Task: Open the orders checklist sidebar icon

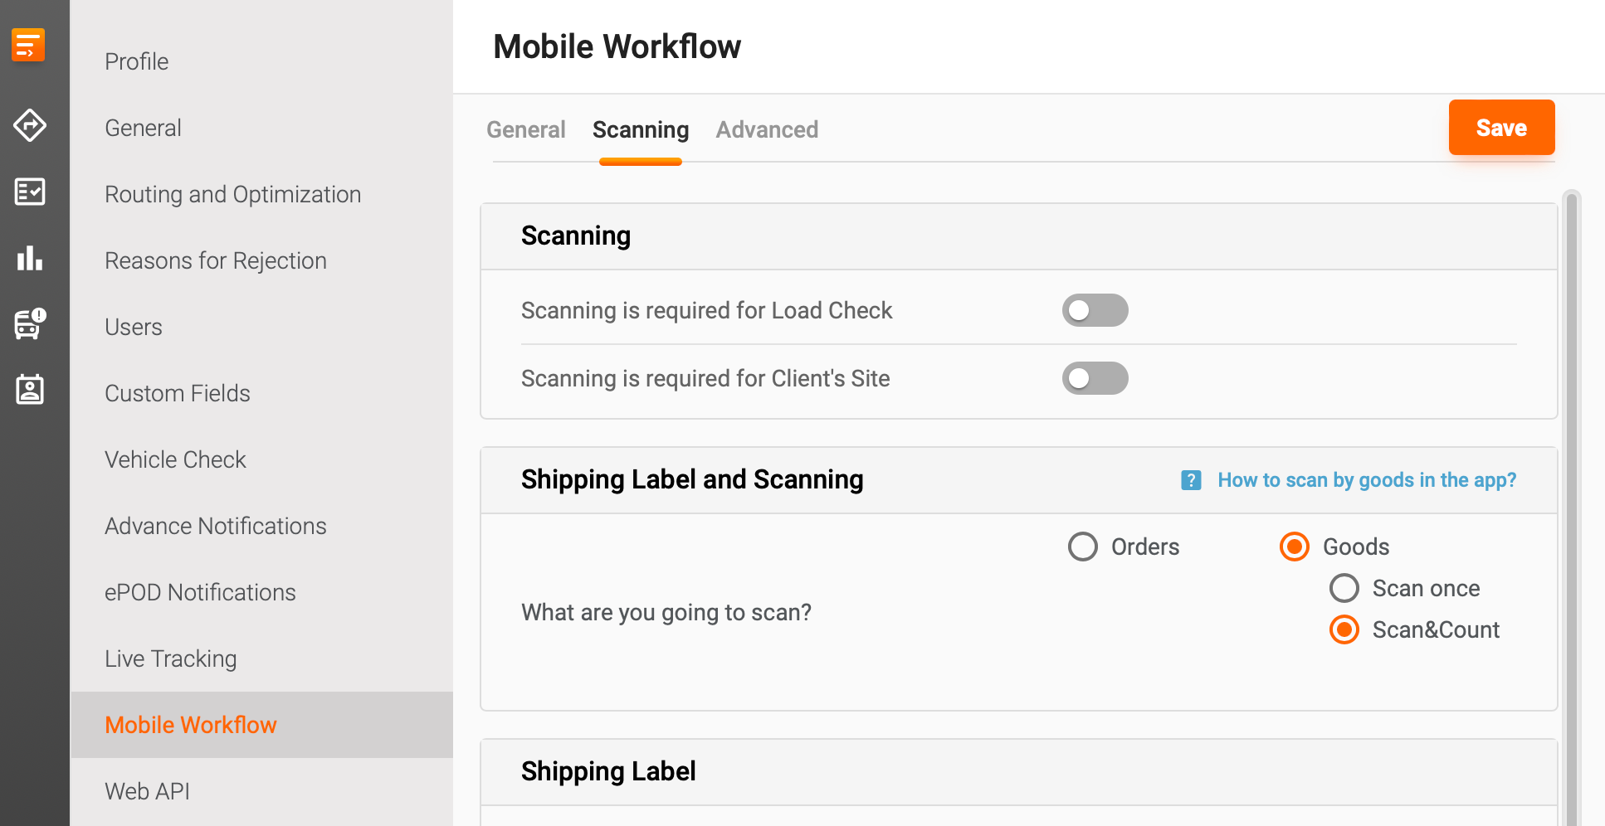Action: point(30,192)
